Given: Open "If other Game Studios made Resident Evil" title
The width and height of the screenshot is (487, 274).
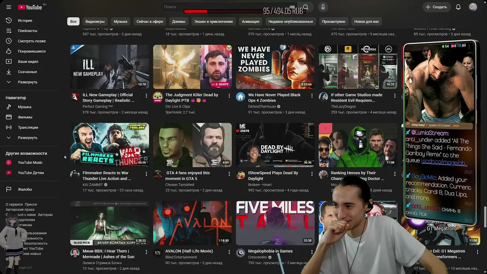Looking at the screenshot, I should point(357,98).
